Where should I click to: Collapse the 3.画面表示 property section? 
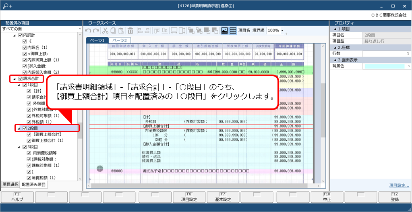(335, 60)
